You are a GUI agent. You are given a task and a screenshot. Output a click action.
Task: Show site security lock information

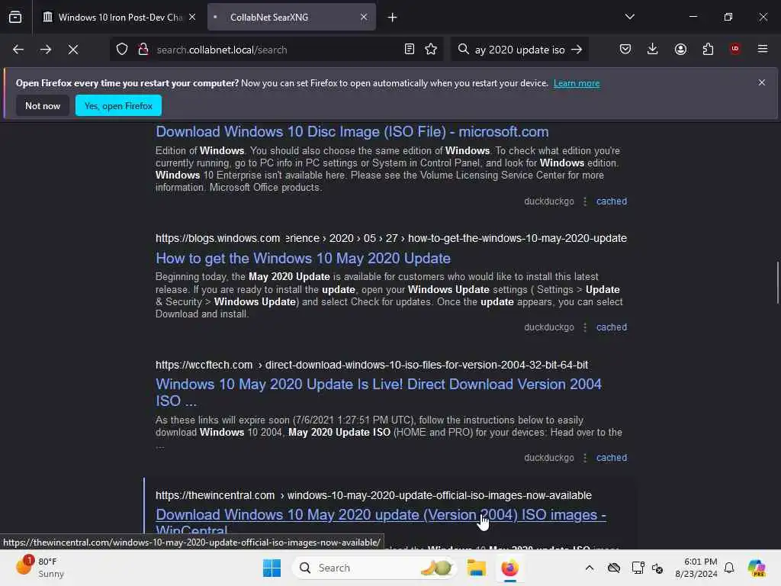tap(143, 50)
